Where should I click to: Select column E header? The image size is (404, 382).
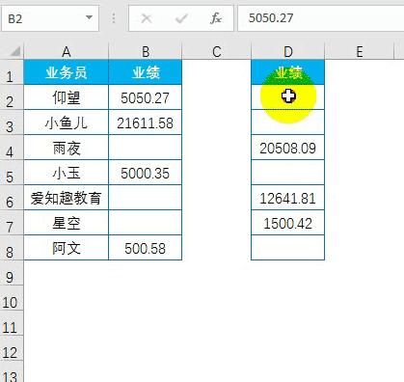360,51
